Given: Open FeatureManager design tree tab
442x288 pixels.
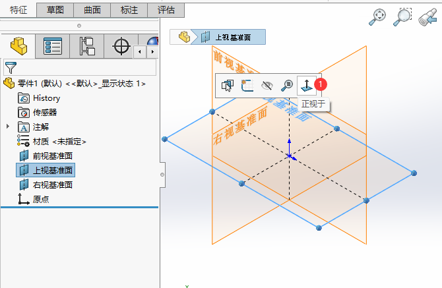Looking at the screenshot, I should (x=18, y=46).
